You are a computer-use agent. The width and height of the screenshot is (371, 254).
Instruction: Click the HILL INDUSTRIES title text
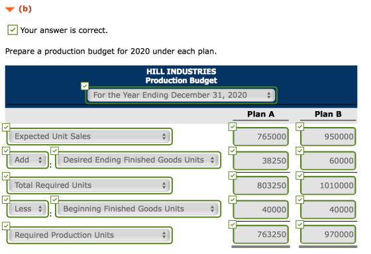182,71
